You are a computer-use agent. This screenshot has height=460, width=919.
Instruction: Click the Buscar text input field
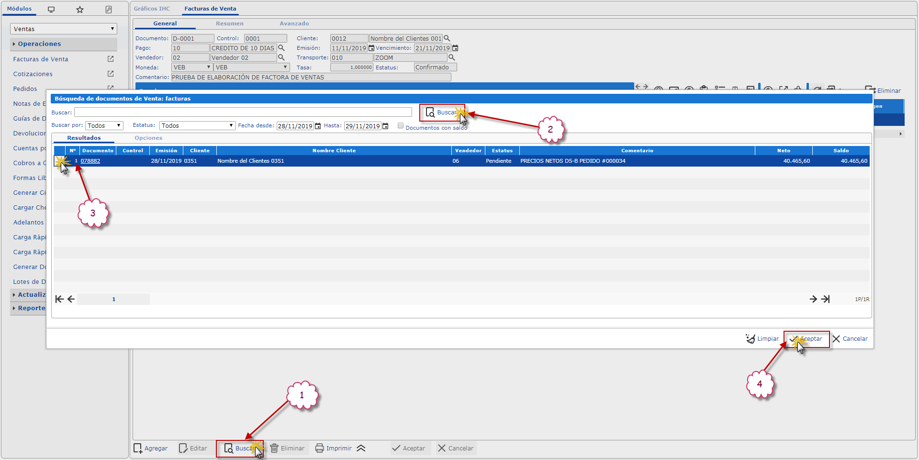243,112
